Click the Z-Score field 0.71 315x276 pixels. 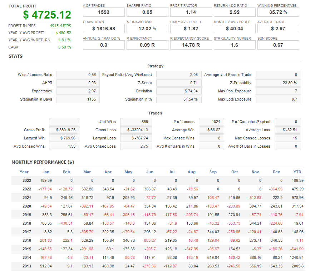click(x=179, y=83)
